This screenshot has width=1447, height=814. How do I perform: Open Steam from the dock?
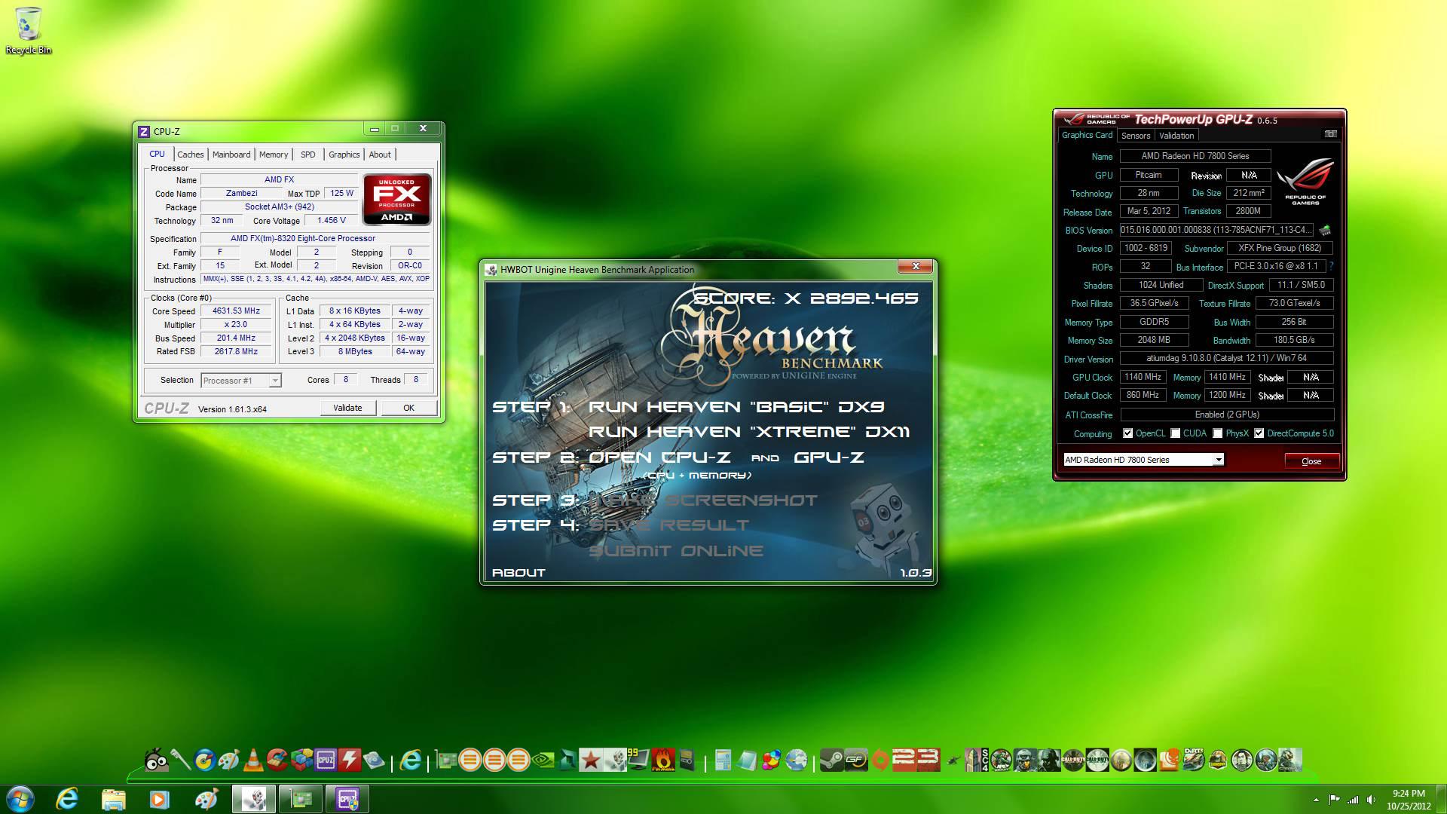pyautogui.click(x=831, y=760)
